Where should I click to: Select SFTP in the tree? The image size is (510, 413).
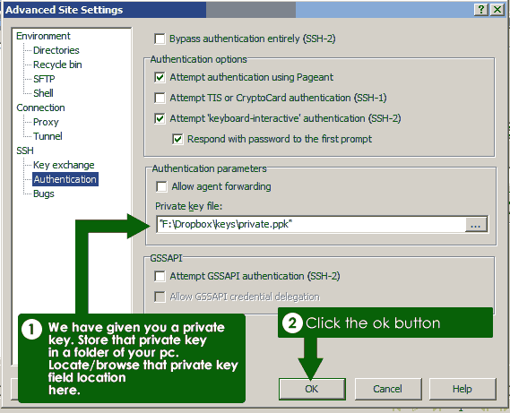tap(44, 79)
